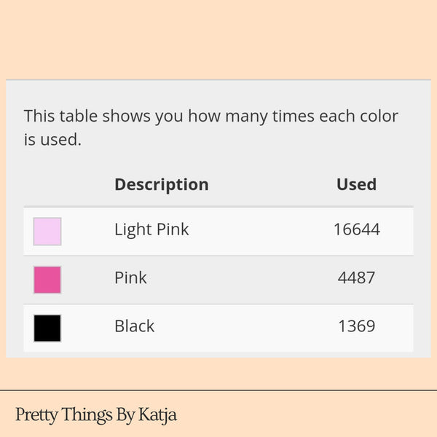Click the Light Pink color swatch
Image resolution: width=437 pixels, height=437 pixels.
(x=47, y=231)
